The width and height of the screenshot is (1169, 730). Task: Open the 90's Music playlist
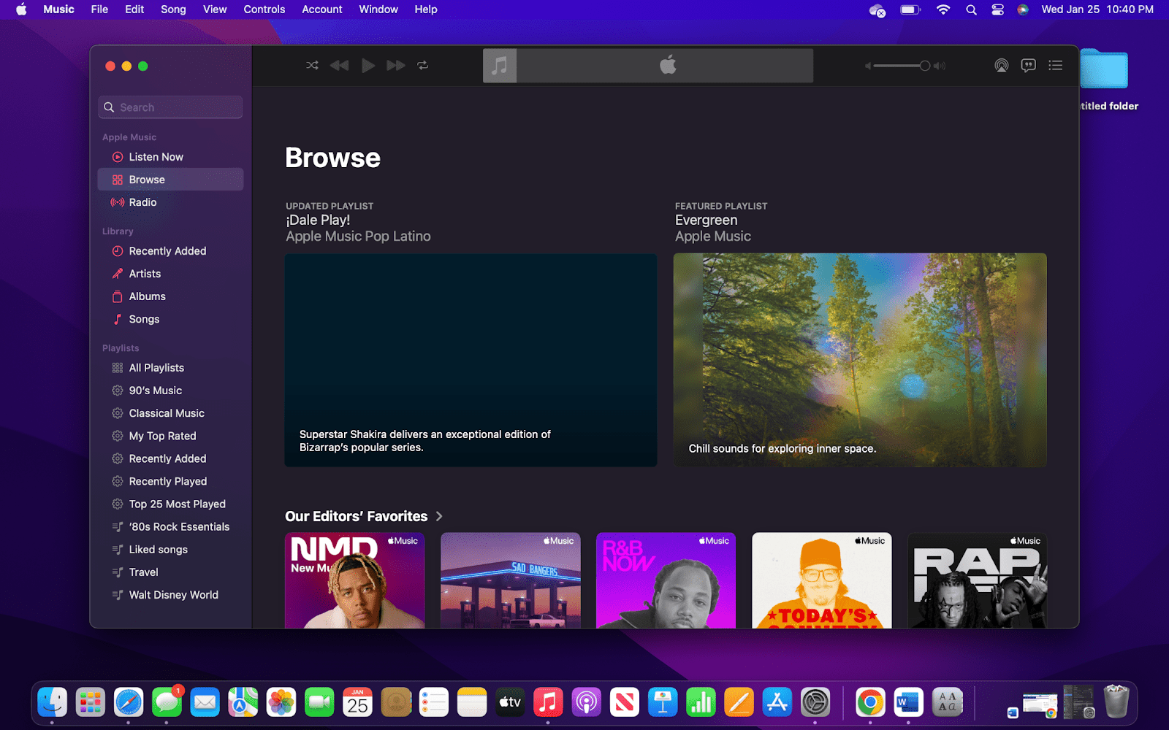click(x=170, y=391)
